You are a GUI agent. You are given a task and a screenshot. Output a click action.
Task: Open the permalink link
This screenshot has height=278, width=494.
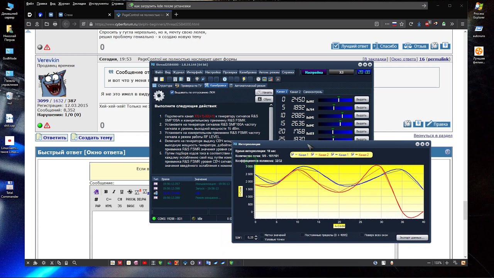click(x=438, y=59)
